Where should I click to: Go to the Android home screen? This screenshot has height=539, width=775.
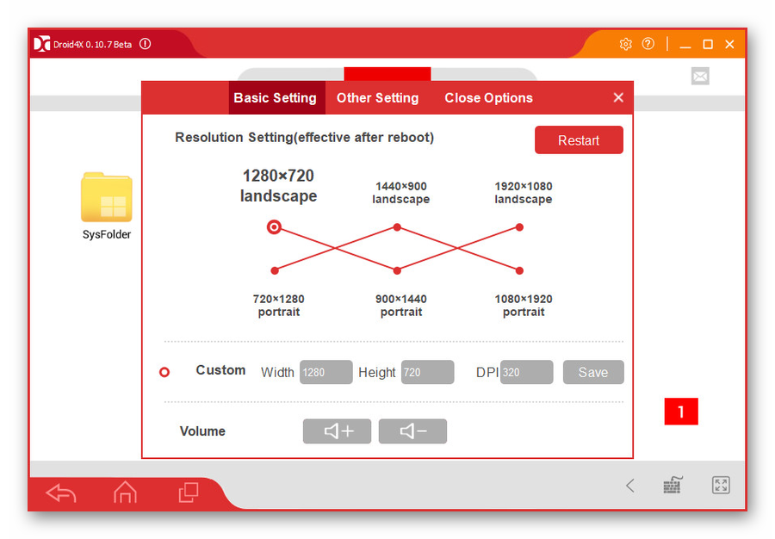point(125,493)
